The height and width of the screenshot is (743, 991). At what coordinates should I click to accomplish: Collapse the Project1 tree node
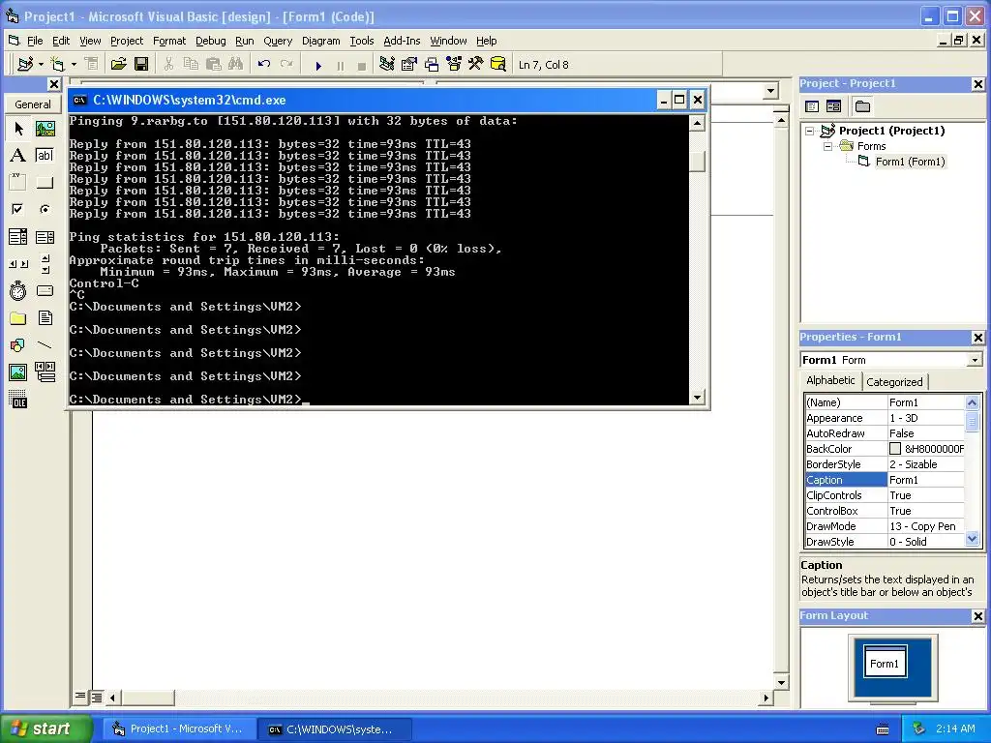[810, 131]
